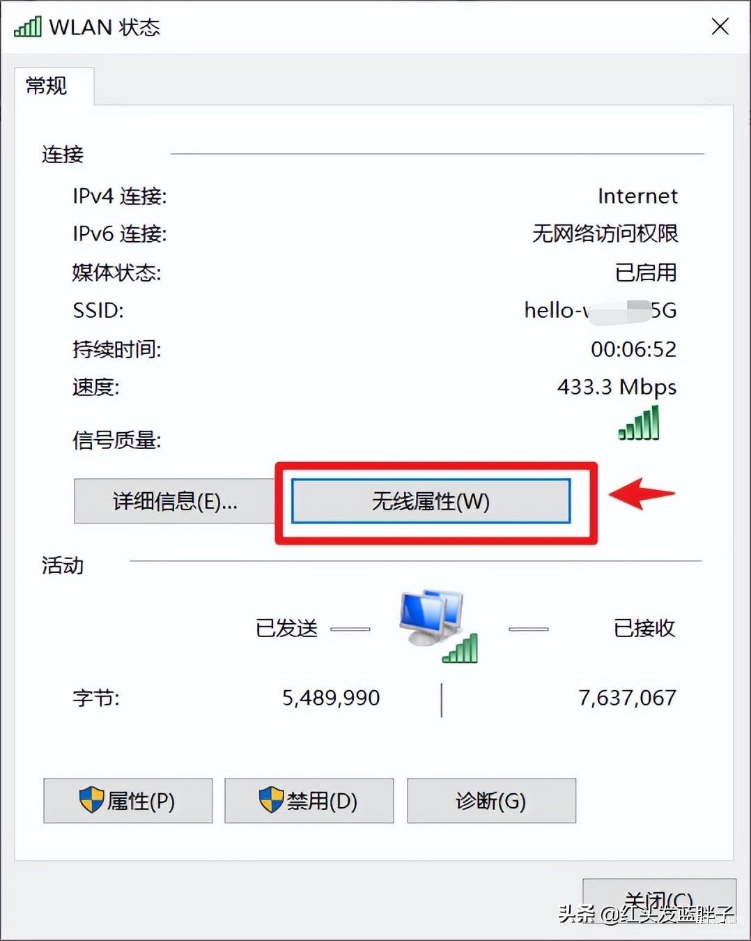Click the duration value 00:06:52

pyautogui.click(x=634, y=349)
